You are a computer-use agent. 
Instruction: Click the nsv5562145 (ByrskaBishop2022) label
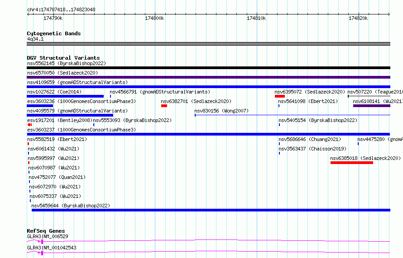tap(67, 63)
